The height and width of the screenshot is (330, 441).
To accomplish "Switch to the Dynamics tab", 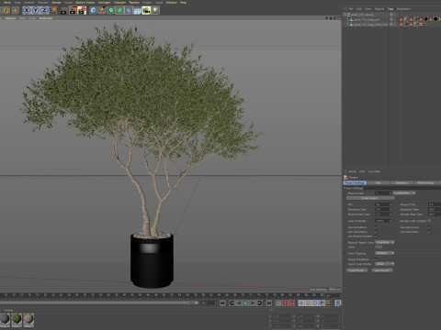I will coord(401,182).
